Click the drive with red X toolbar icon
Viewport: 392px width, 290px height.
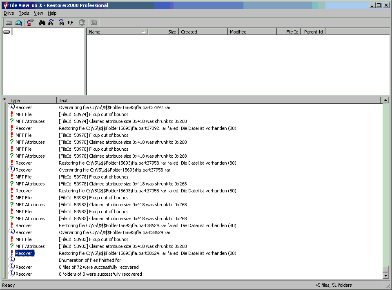click(30, 23)
